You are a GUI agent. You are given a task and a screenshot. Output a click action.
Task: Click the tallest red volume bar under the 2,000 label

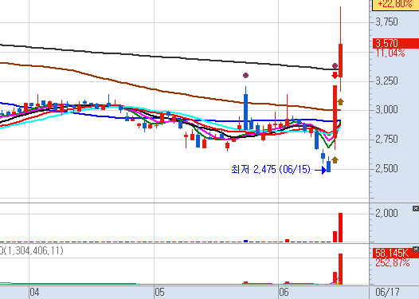(340, 227)
